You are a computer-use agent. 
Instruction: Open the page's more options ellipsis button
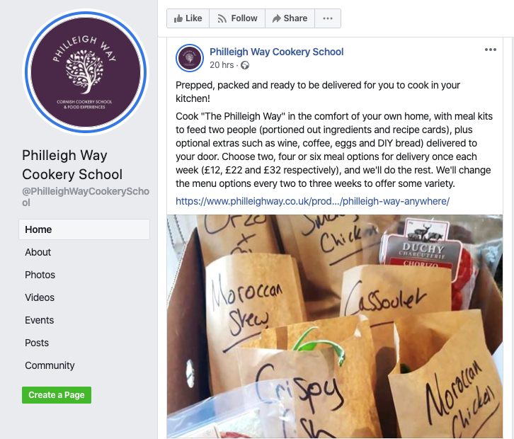pyautogui.click(x=328, y=18)
